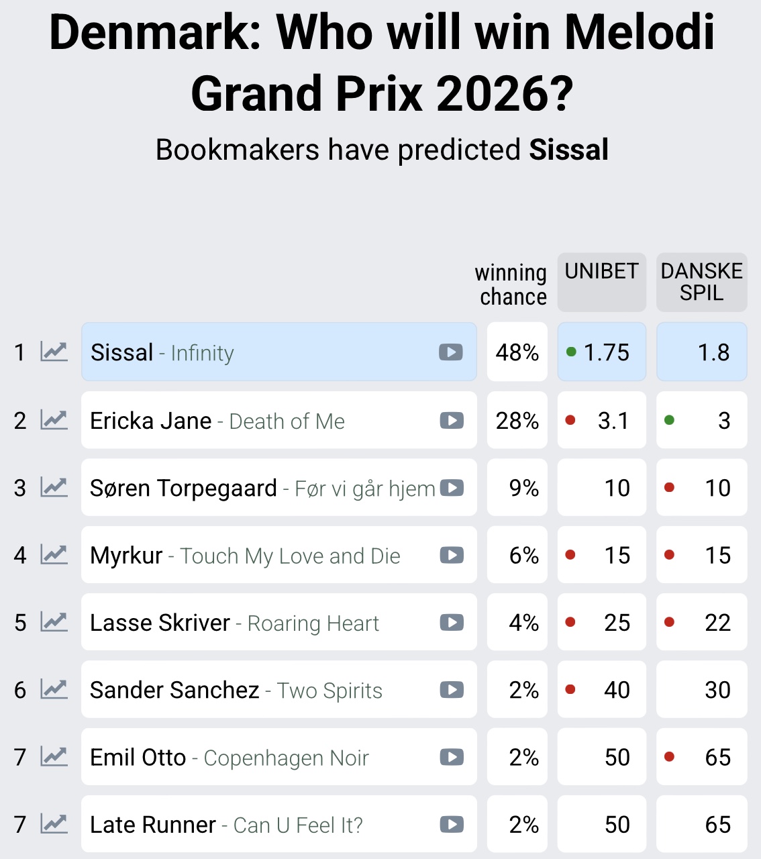Play the video for Sissal's Infinity
The image size is (761, 859).
(x=451, y=352)
